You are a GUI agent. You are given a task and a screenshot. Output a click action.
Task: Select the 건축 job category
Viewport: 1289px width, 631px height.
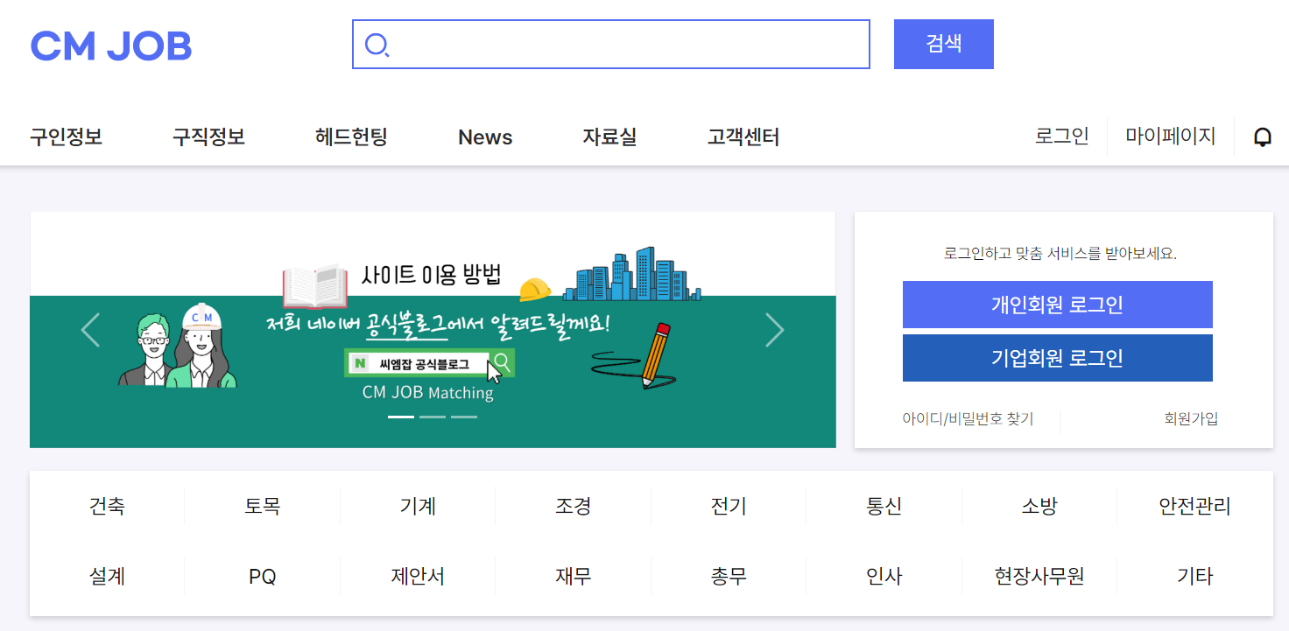pos(107,506)
